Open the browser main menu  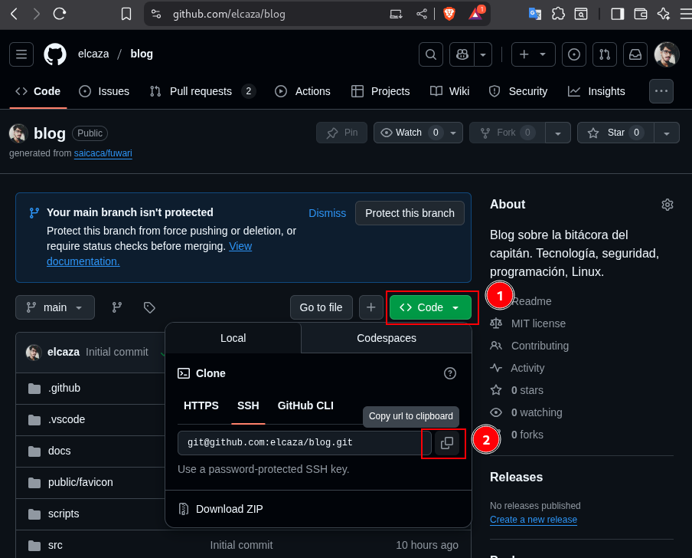(x=686, y=14)
